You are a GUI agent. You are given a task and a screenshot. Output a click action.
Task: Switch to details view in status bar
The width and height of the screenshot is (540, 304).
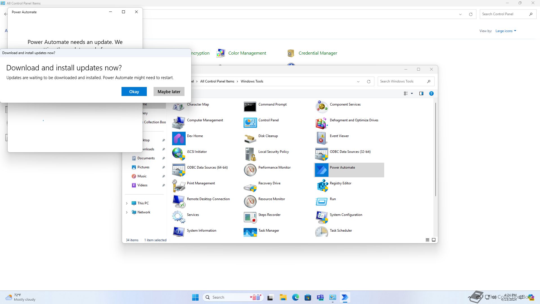click(427, 240)
